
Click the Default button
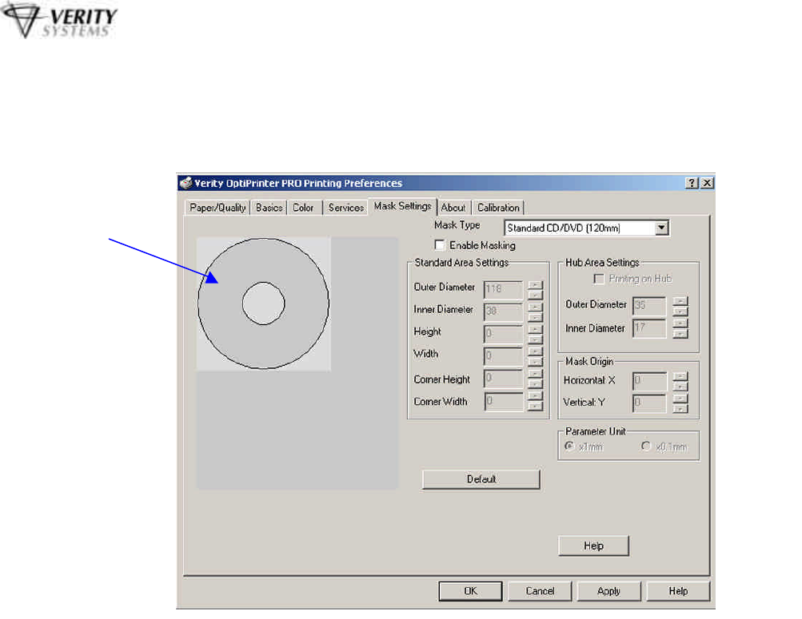pyautogui.click(x=481, y=479)
